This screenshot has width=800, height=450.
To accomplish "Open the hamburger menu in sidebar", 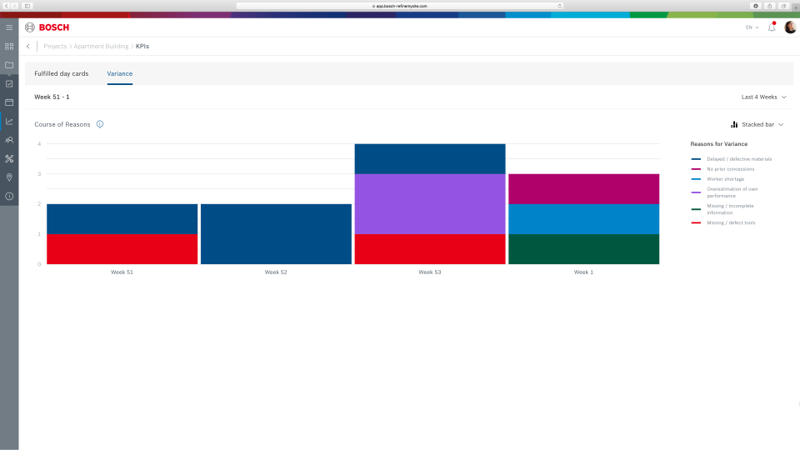I will coord(9,27).
